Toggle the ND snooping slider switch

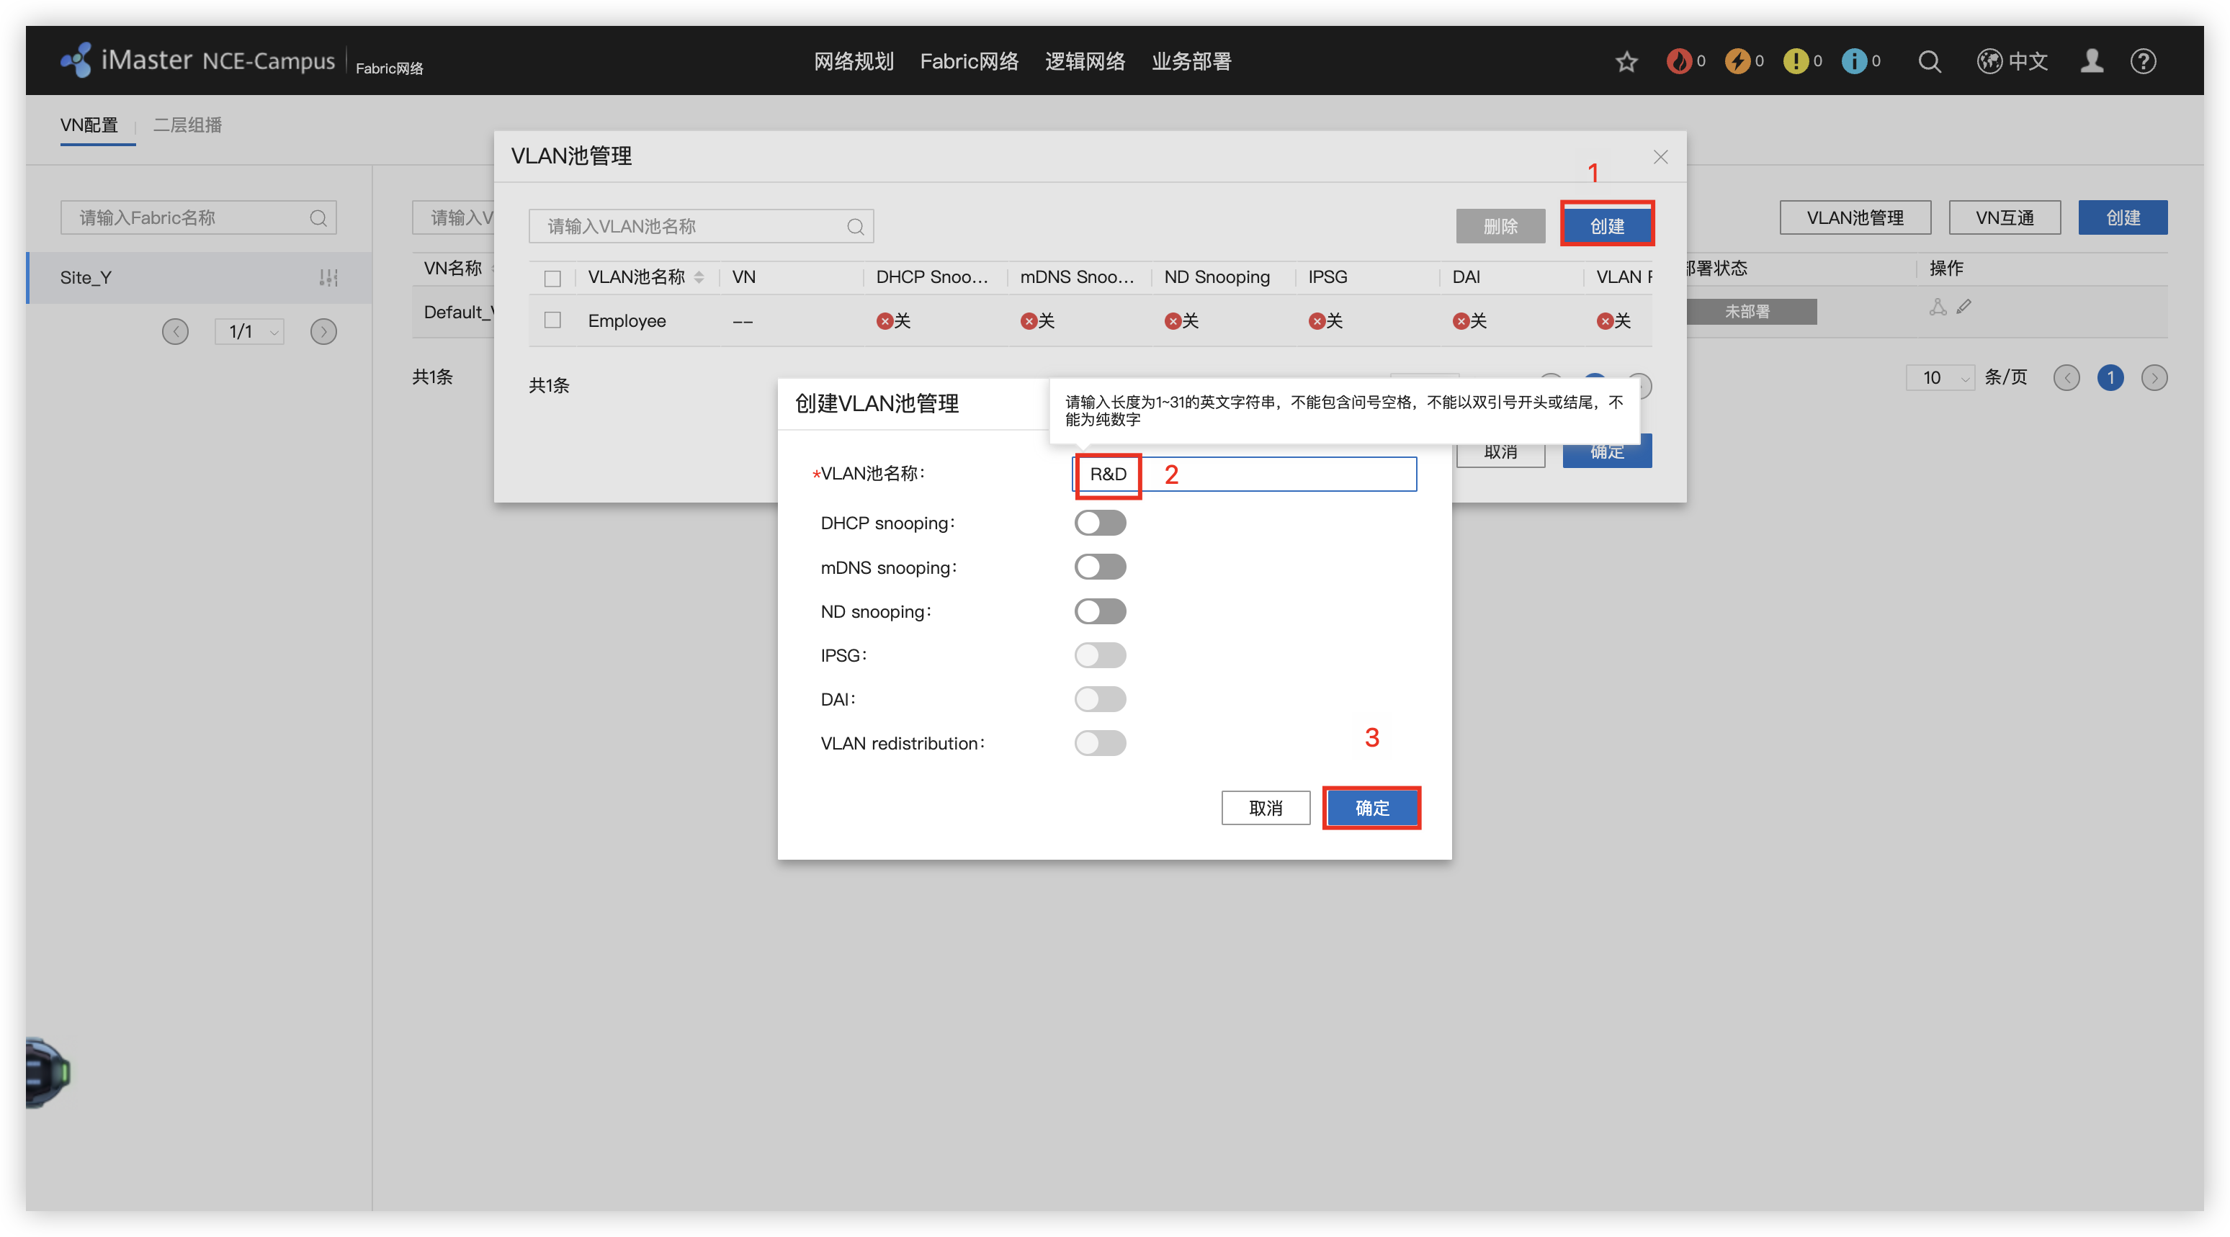1099,611
